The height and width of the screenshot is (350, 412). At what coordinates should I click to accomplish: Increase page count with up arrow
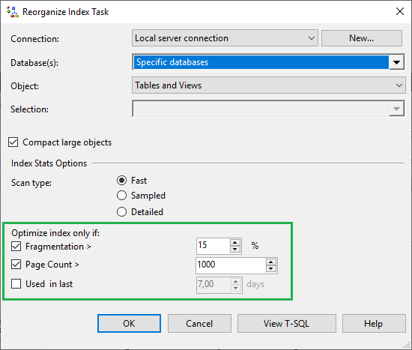[x=271, y=262]
